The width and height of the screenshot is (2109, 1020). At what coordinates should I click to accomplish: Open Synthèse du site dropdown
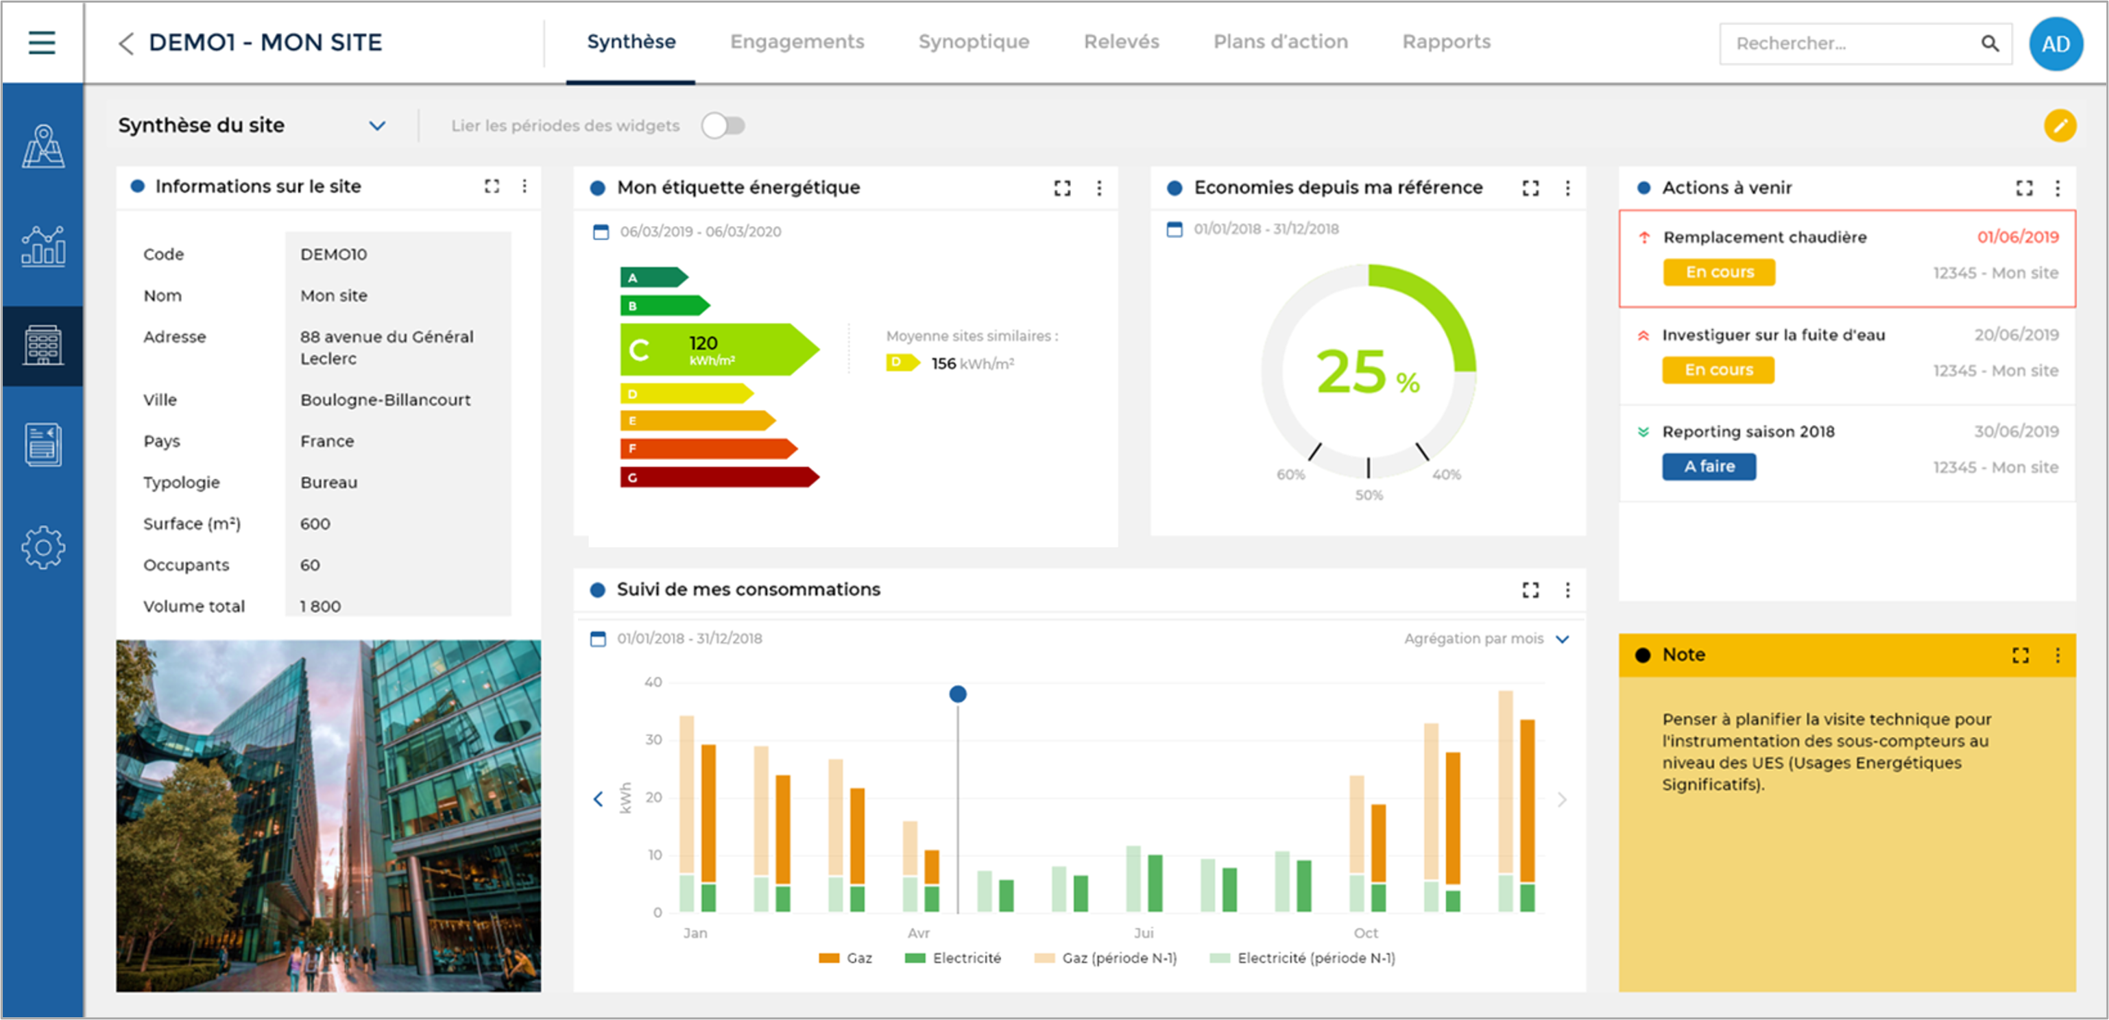252,125
